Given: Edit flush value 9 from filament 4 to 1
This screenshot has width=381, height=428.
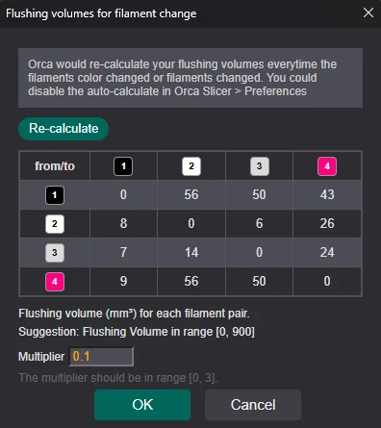Looking at the screenshot, I should 123,281.
